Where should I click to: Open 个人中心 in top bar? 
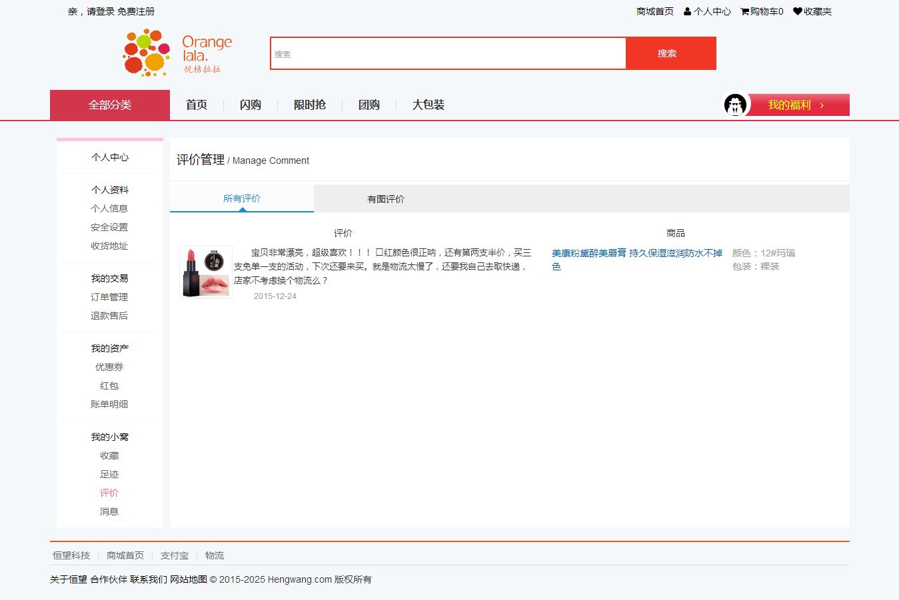point(712,11)
